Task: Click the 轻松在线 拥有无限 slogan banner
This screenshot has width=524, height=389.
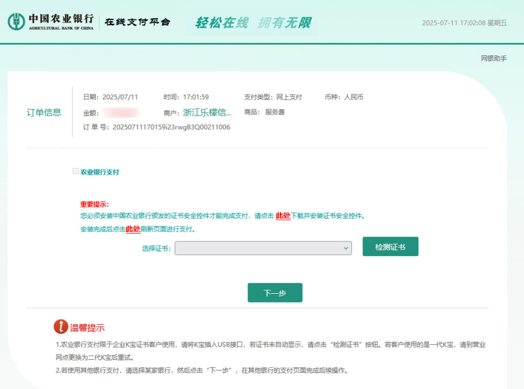Action: (253, 23)
